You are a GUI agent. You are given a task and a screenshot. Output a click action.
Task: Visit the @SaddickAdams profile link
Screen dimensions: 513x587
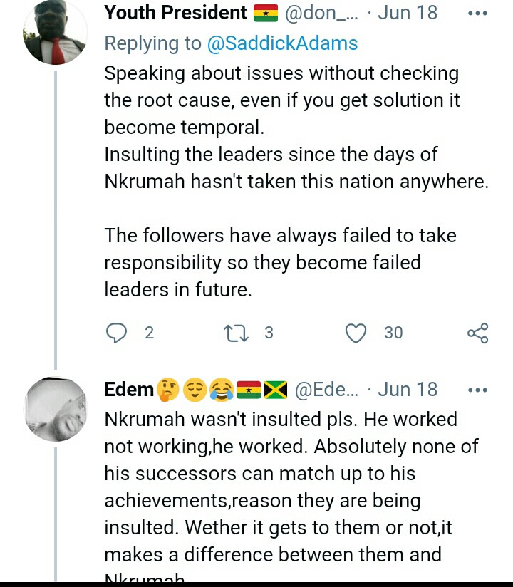coord(282,43)
